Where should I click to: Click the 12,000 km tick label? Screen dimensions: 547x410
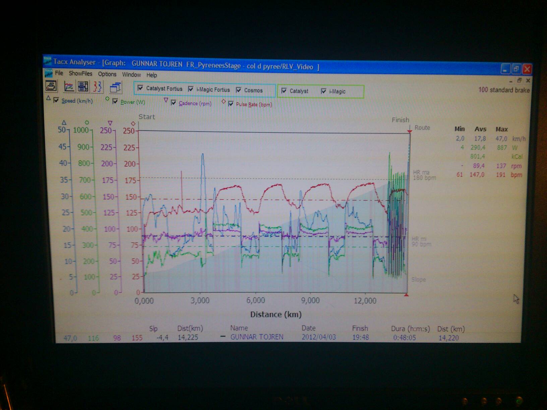pyautogui.click(x=365, y=301)
